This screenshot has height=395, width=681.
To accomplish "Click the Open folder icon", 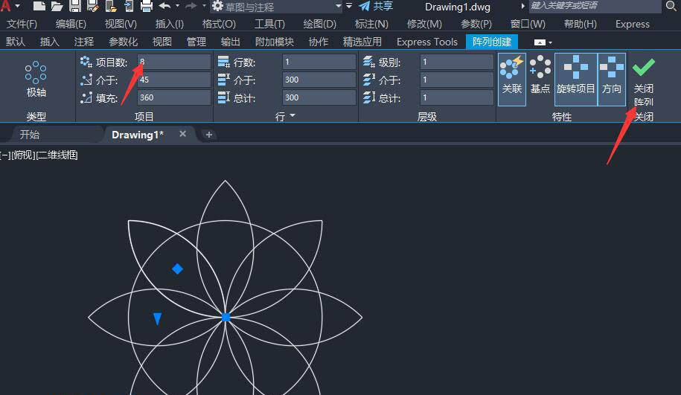I will coord(57,6).
